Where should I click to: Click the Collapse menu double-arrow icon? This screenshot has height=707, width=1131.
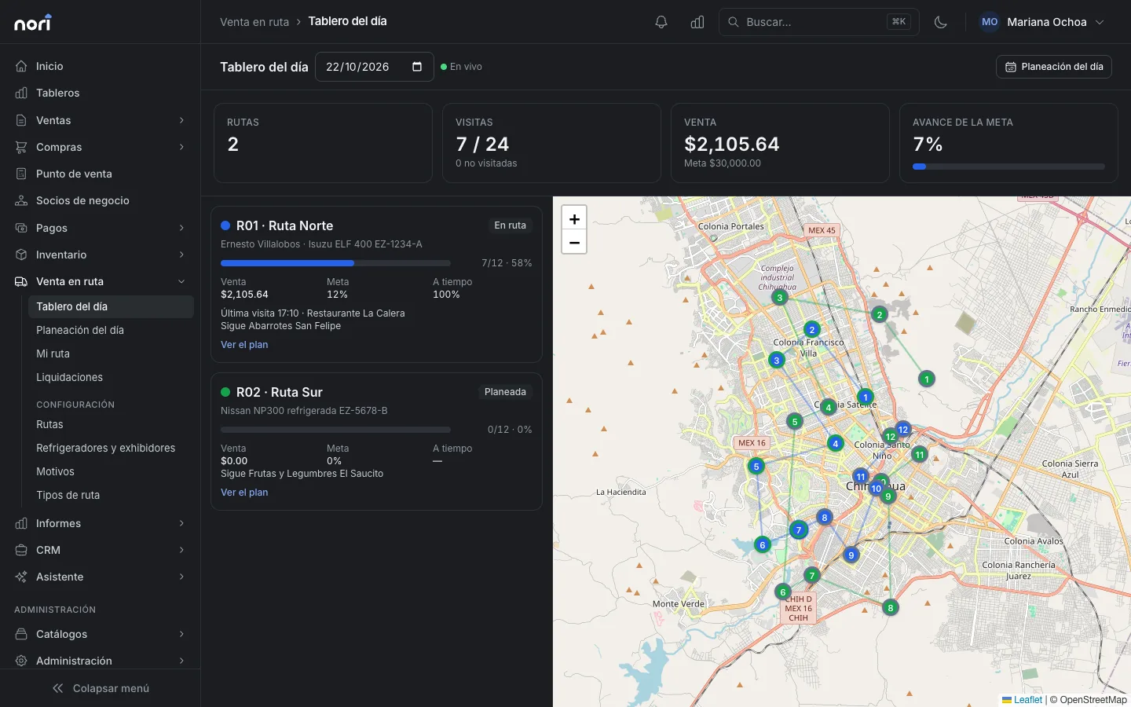(x=57, y=688)
